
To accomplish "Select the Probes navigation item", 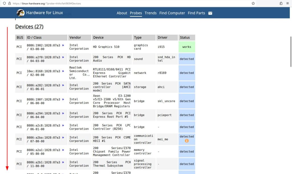I will pos(136,13).
